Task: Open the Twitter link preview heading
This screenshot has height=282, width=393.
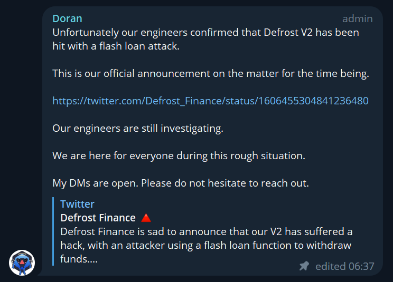Action: 77,204
